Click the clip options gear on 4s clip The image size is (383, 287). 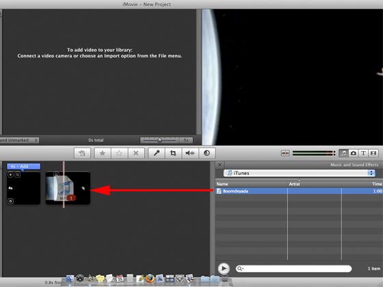[x=10, y=201]
